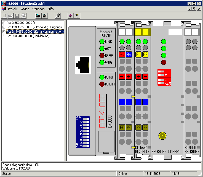Open the Projekt menu
This screenshot has width=203, height=177.
click(13, 9)
